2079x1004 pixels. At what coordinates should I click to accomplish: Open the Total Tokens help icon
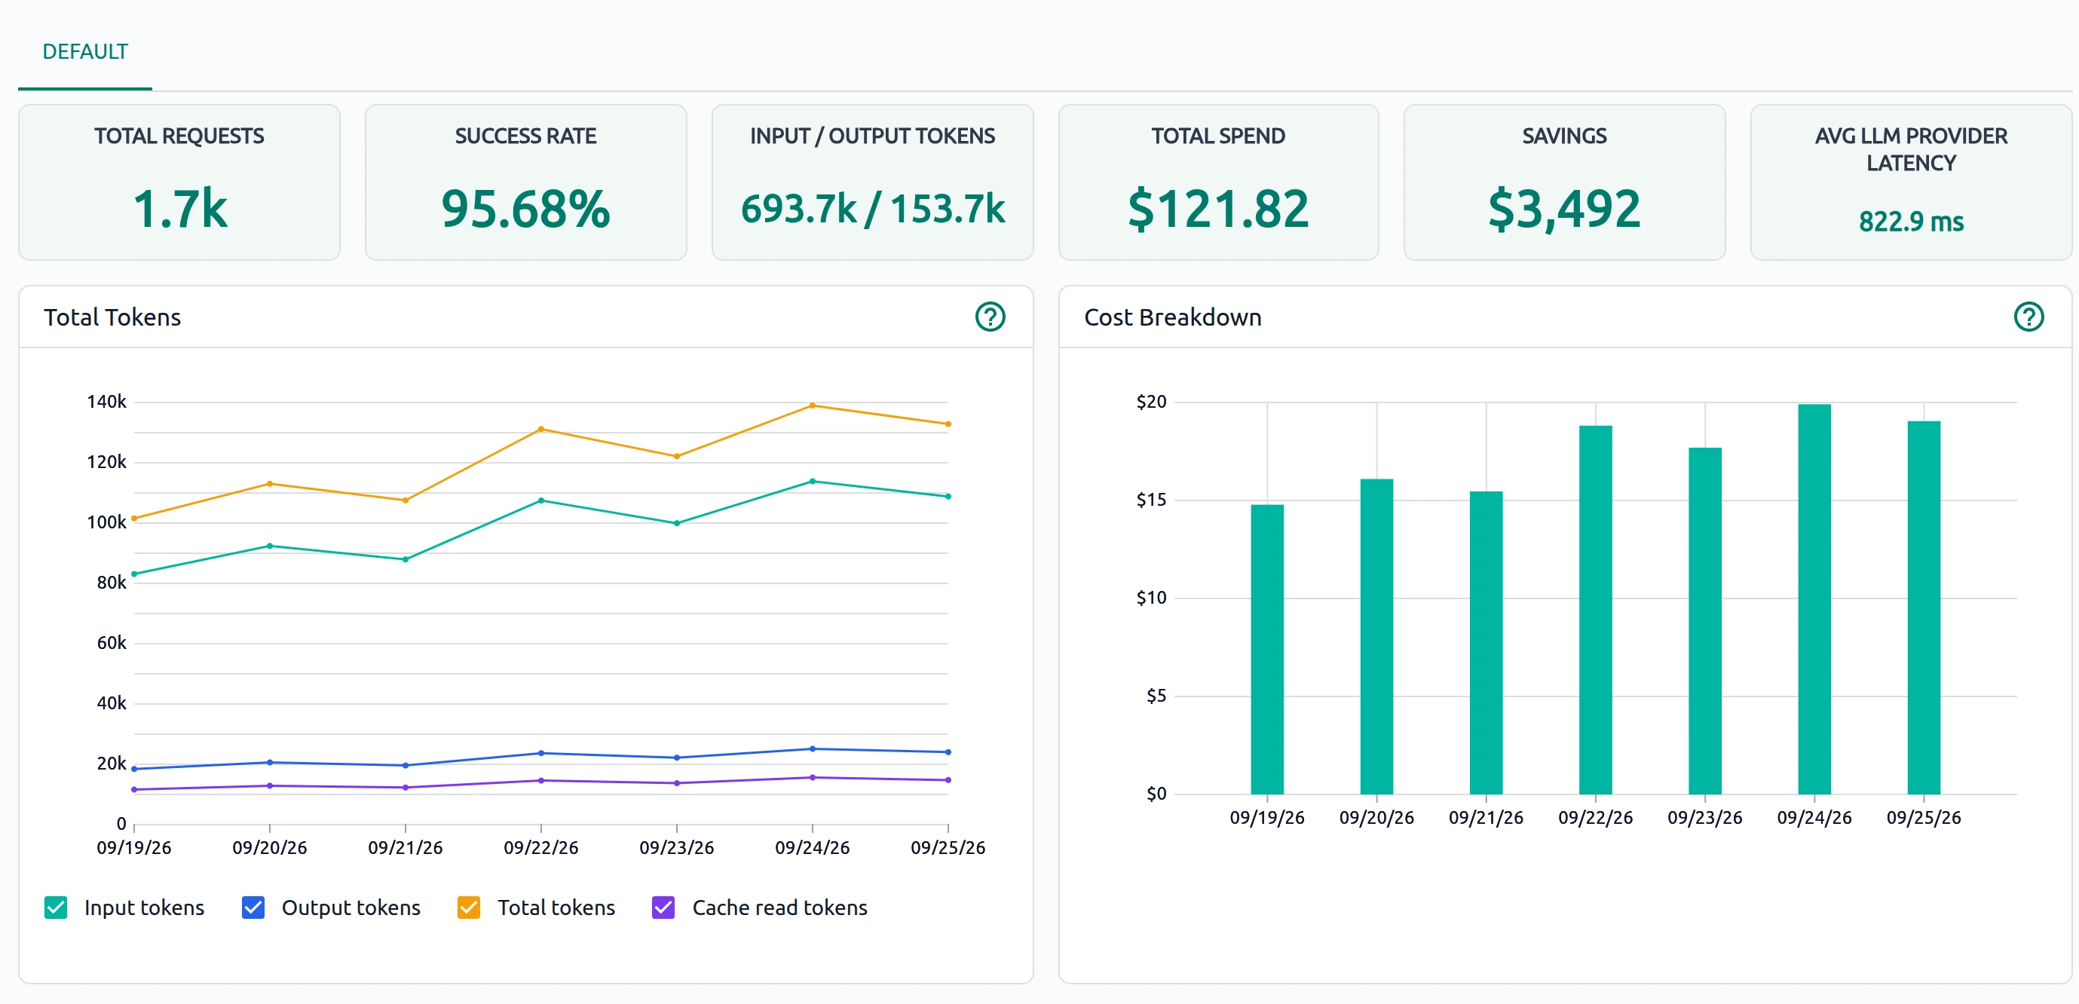coord(990,317)
